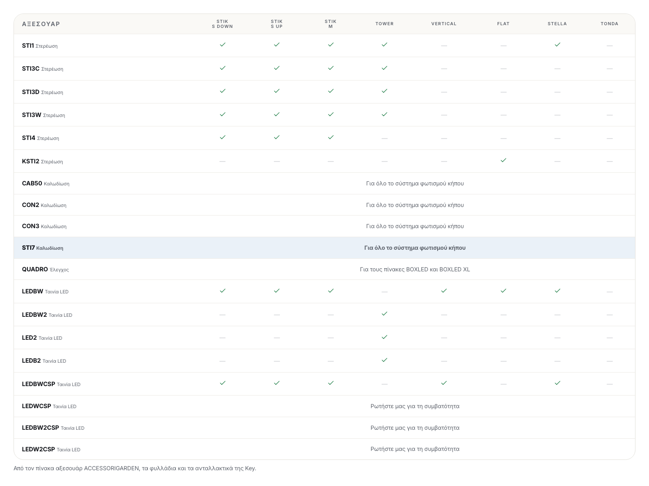Select the STI3C checkmark under STIK S DOWN
The image size is (649, 486).
(223, 68)
